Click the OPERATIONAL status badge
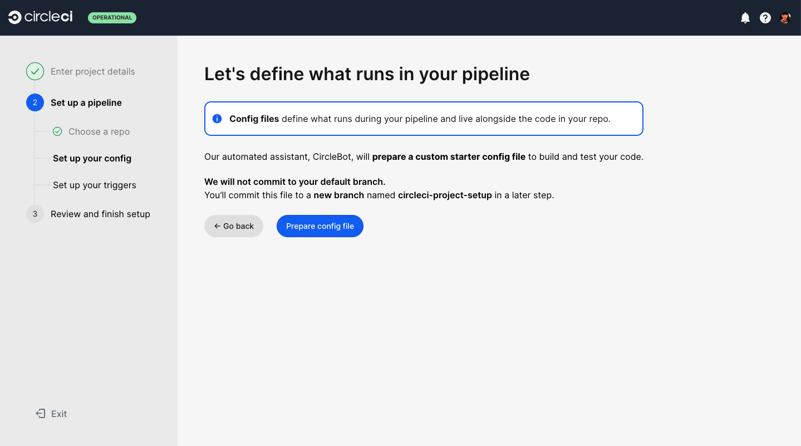 click(x=112, y=18)
